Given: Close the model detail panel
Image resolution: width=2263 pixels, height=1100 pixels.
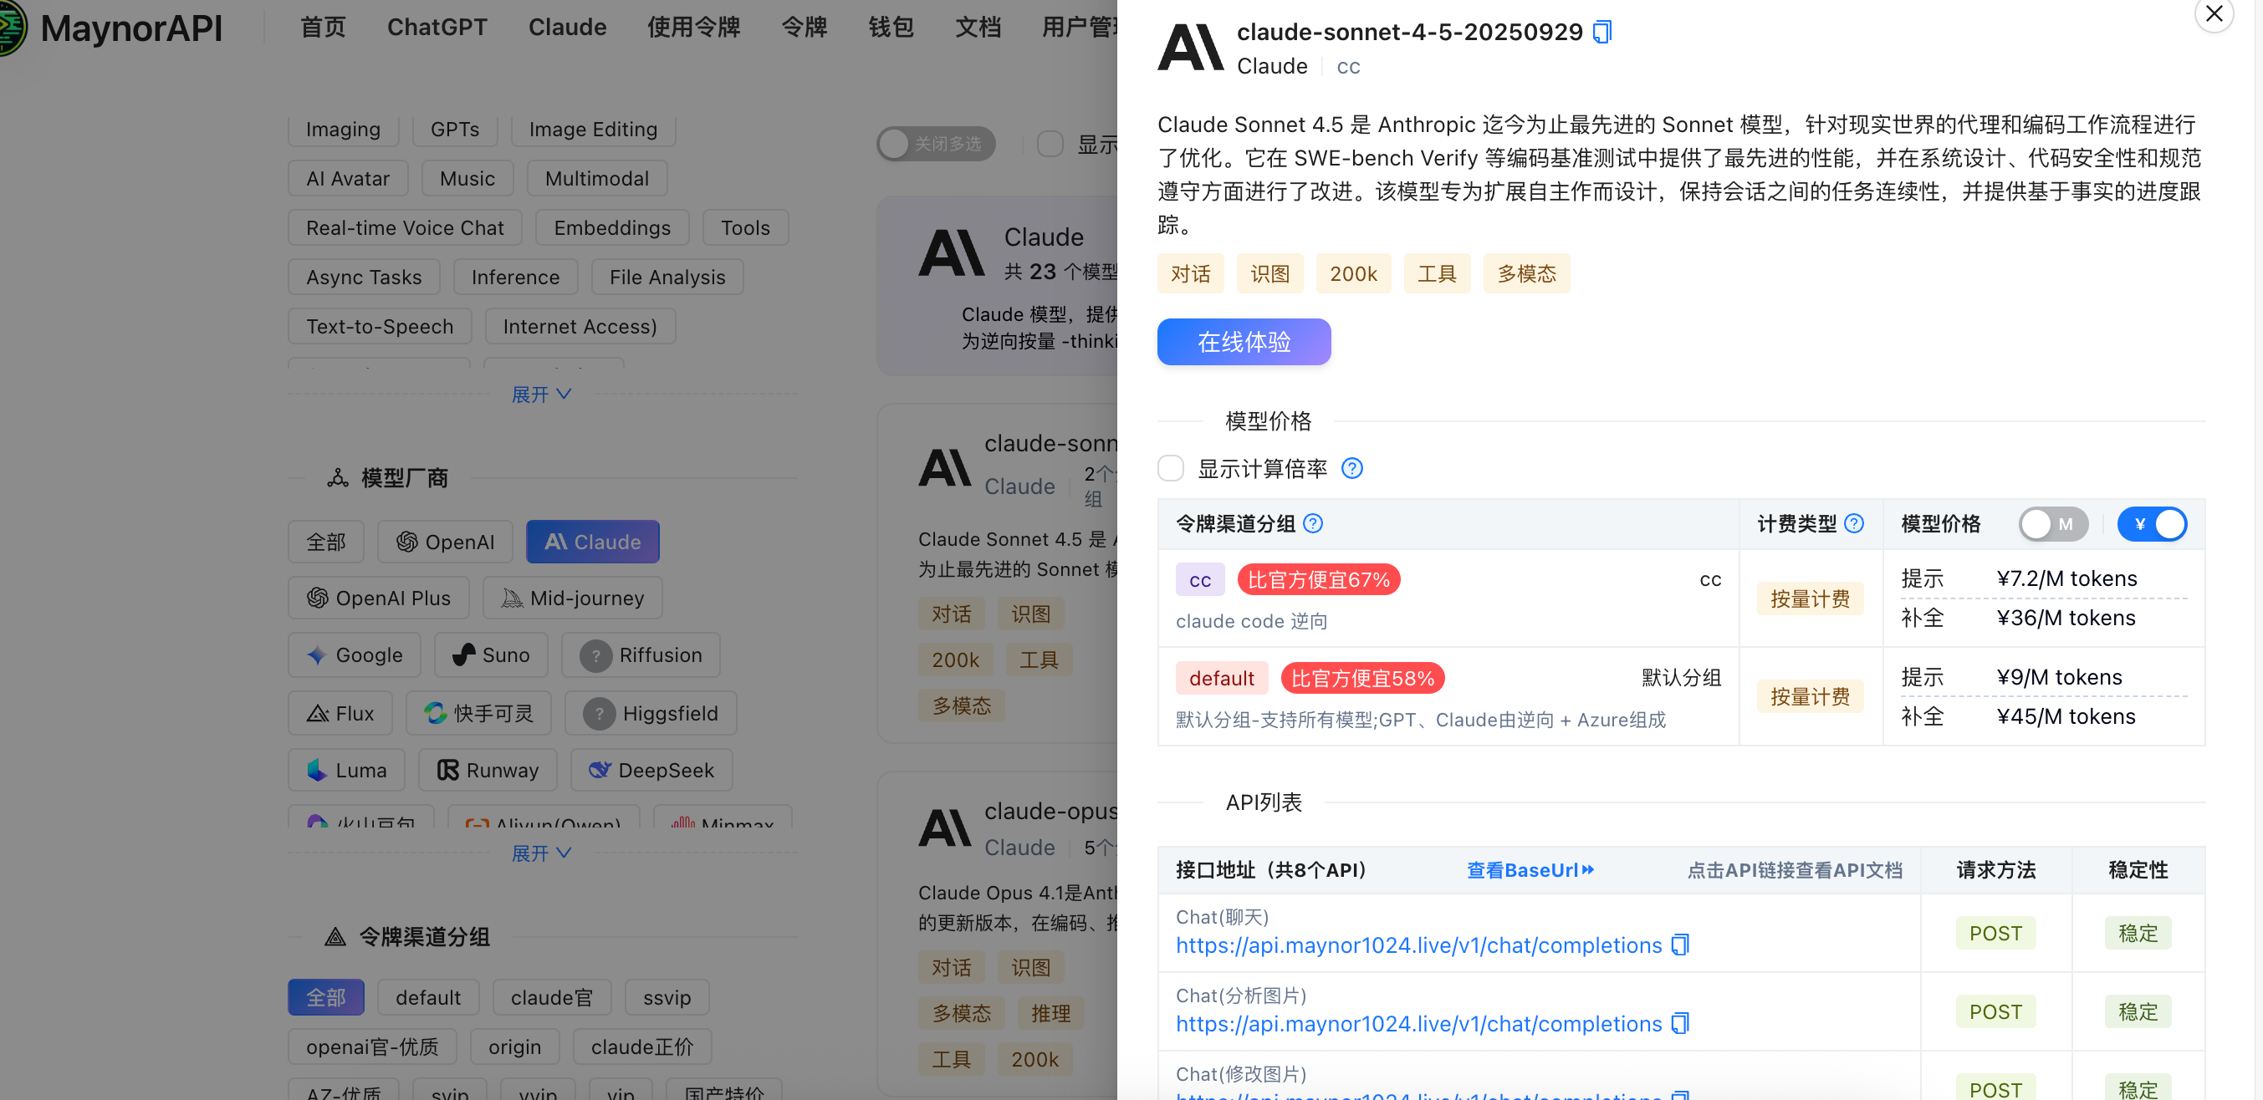Looking at the screenshot, I should 2213,15.
